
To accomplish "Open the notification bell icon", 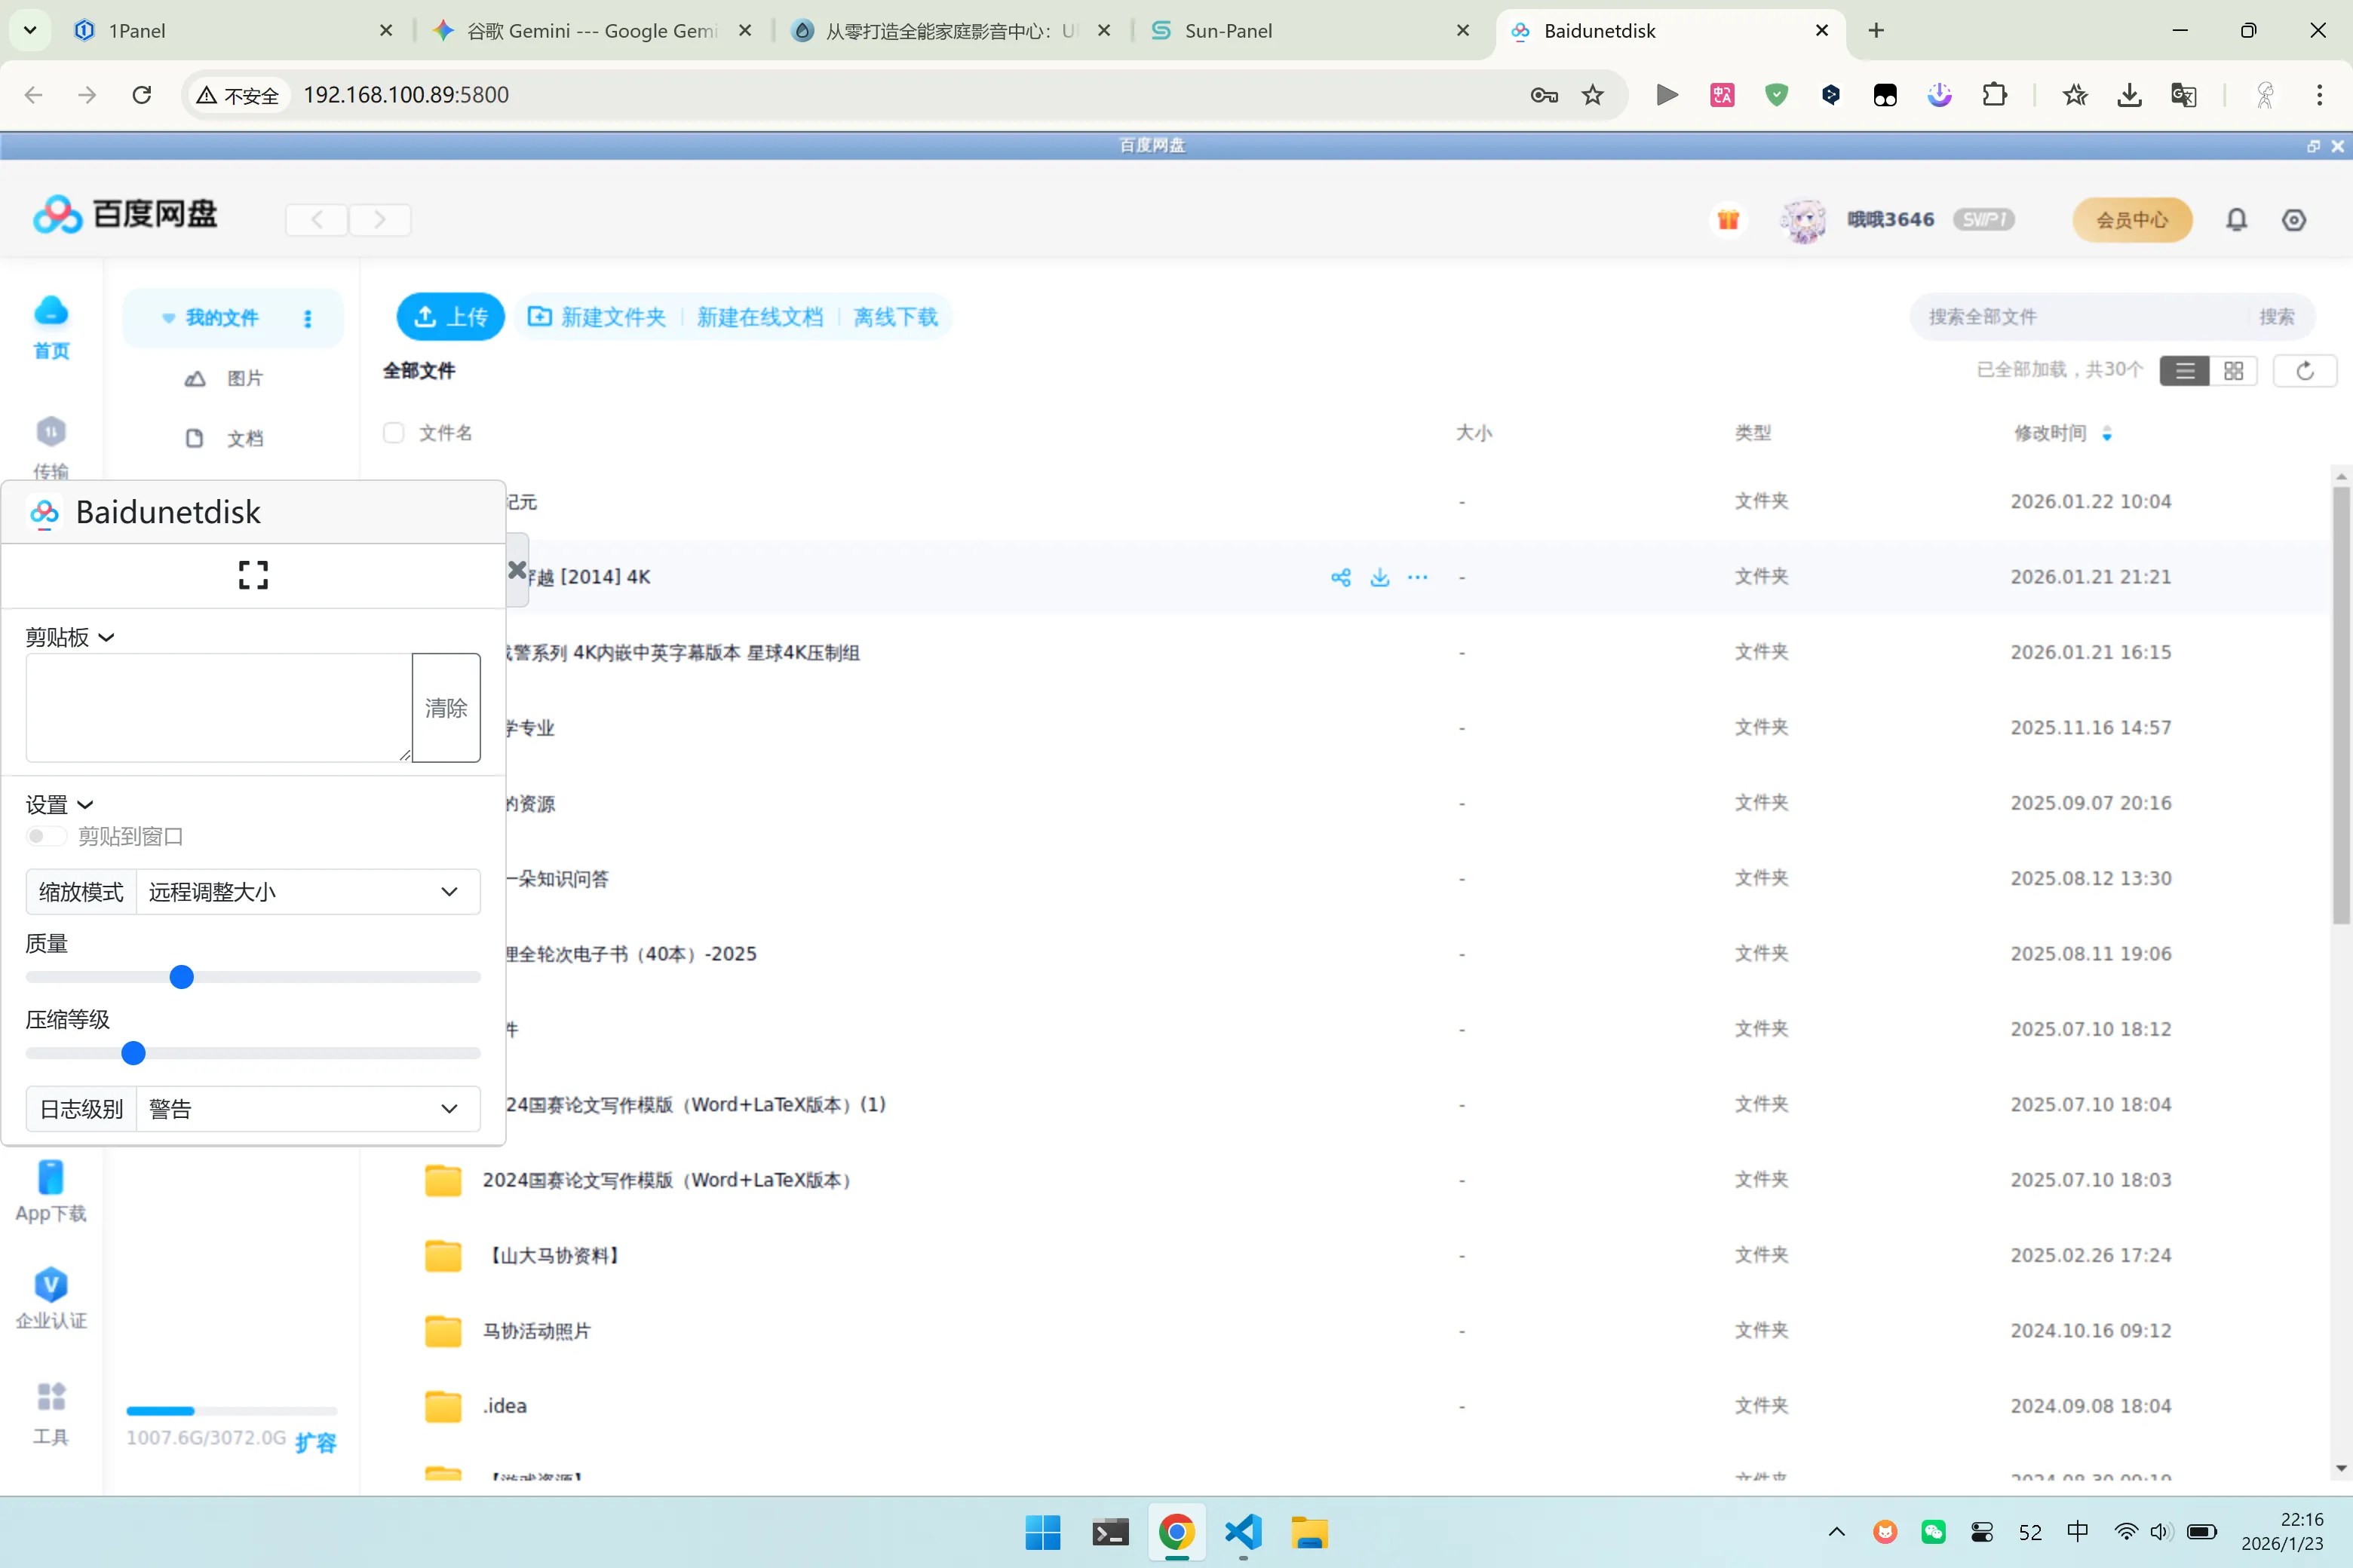I will (2236, 219).
